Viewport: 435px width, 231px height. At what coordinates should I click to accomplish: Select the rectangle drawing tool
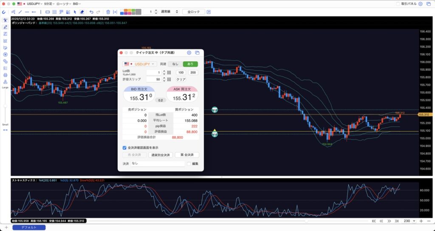[47, 12]
